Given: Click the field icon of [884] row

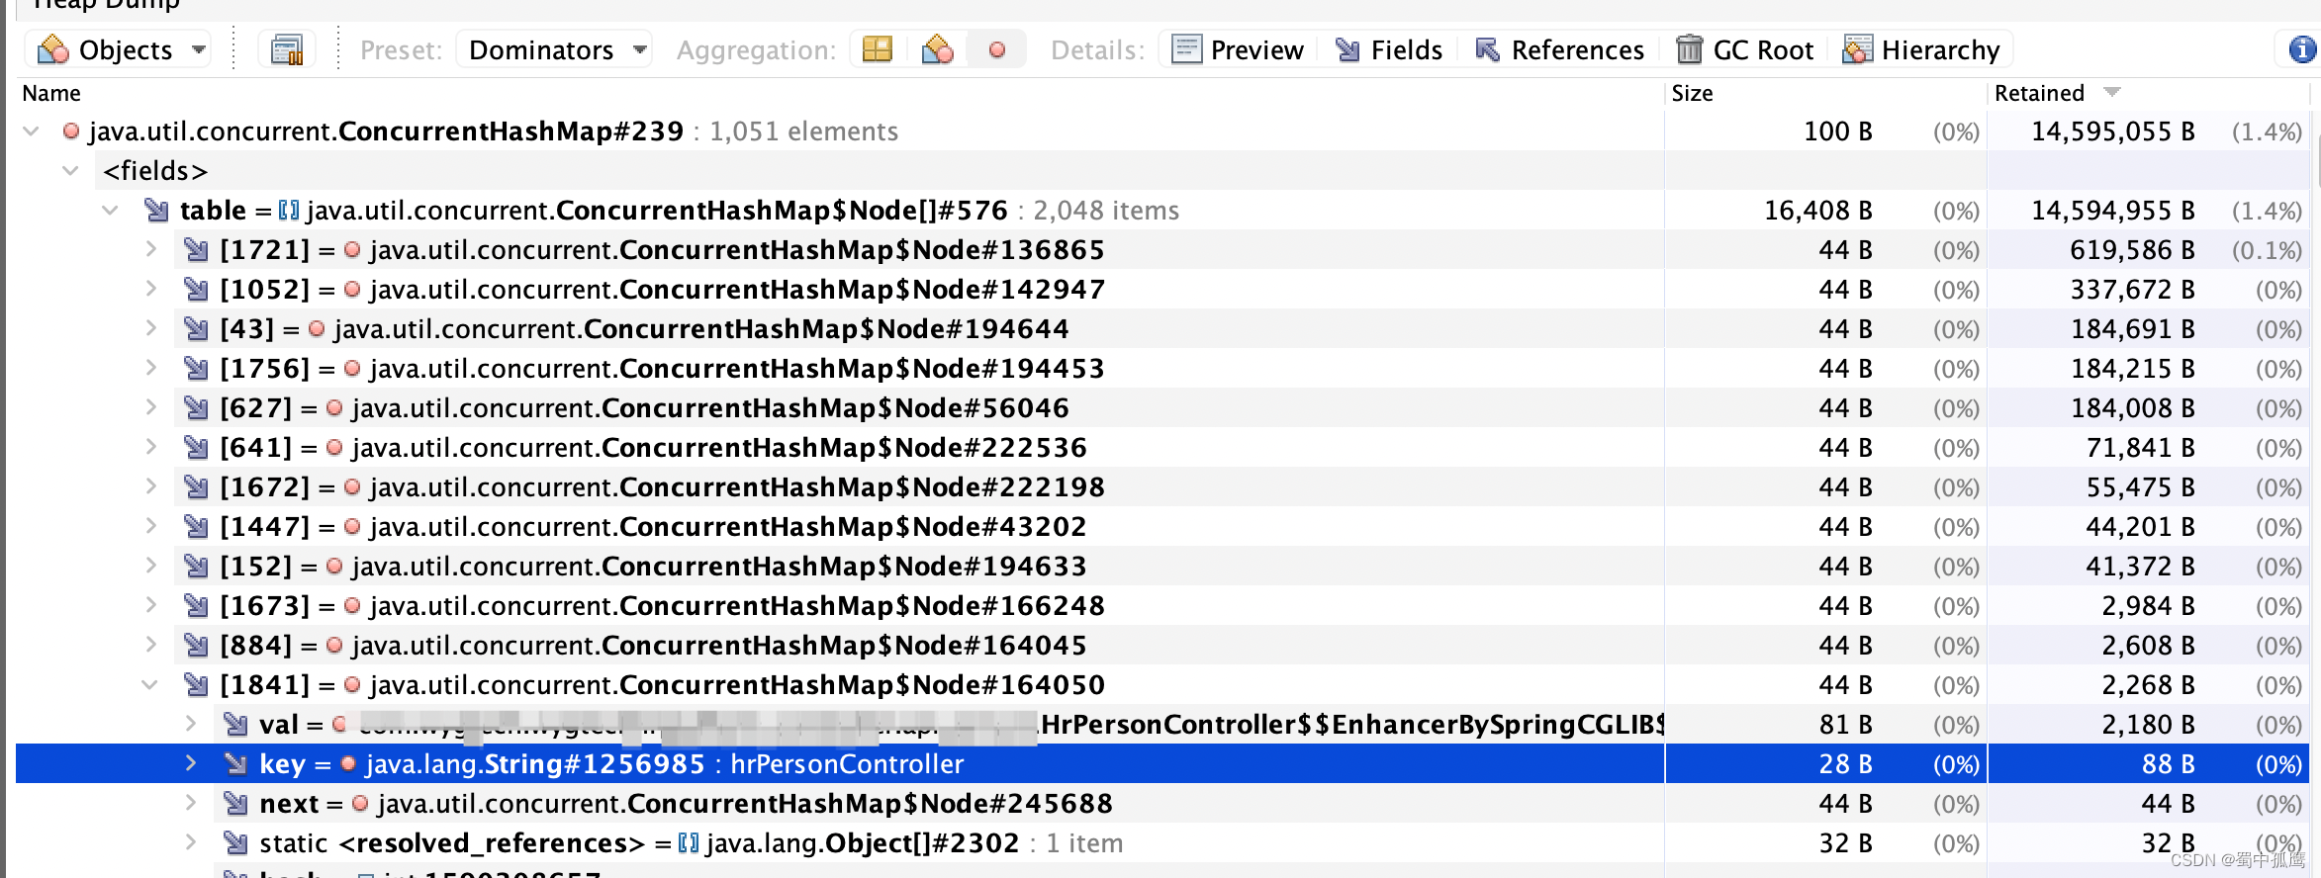Looking at the screenshot, I should (196, 645).
